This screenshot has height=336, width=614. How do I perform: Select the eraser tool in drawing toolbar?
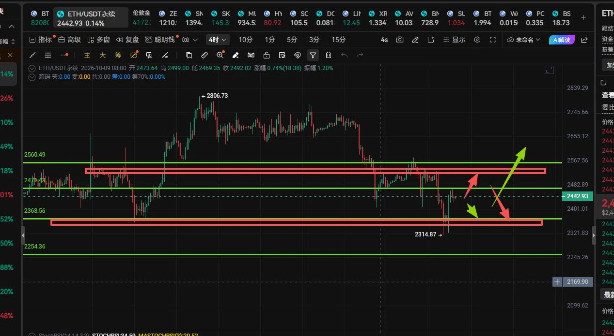click(236, 55)
